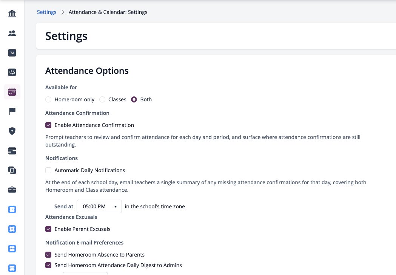Viewport: 396px width, 275px height.
Task: Choose the Both radio button
Action: 134,99
